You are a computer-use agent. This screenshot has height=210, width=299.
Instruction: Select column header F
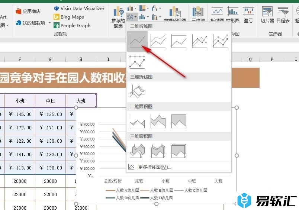click(20, 59)
